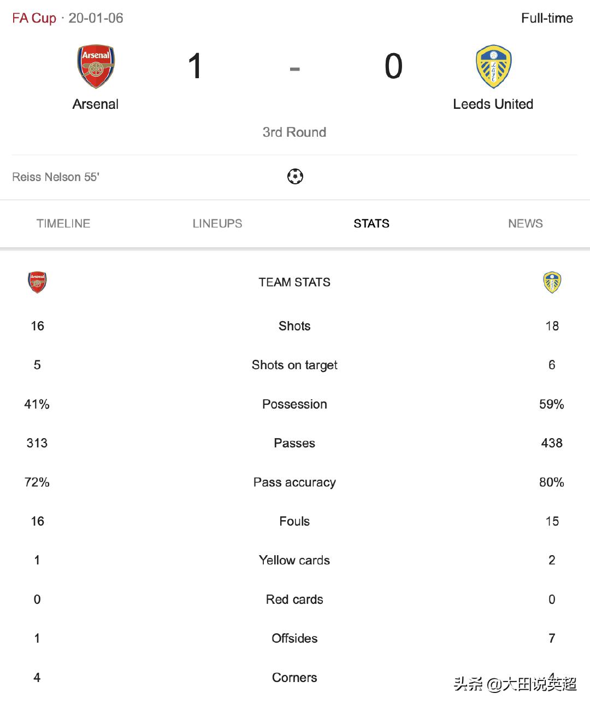This screenshot has width=590, height=705.
Task: Click the Yellow cards stat label
Action: (294, 560)
